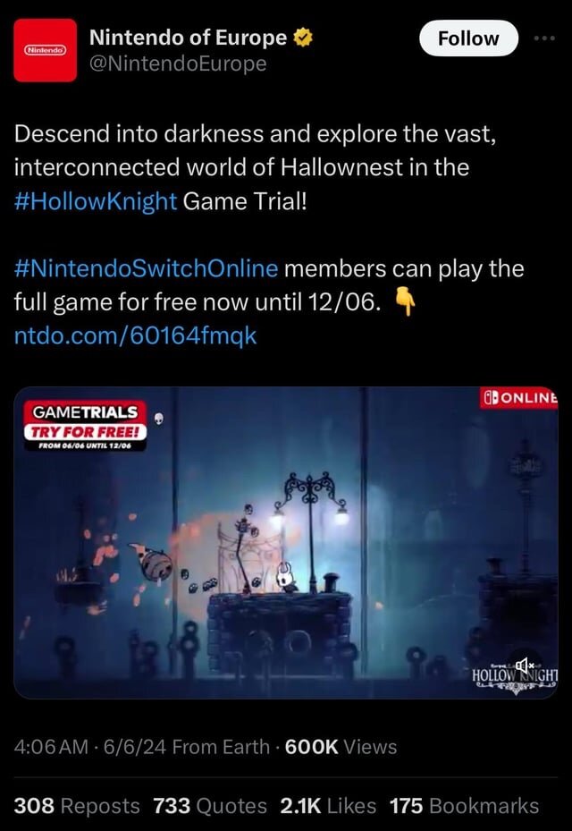View the 2.1K Likes list

pyautogui.click(x=328, y=806)
